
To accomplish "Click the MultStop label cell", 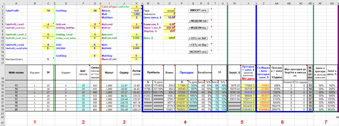I will click(x=109, y=56).
